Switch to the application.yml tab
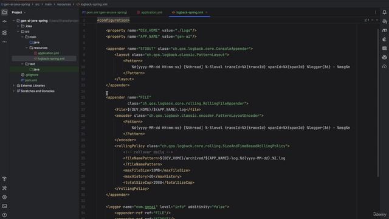Screen dimensions: 389x219 150,12
